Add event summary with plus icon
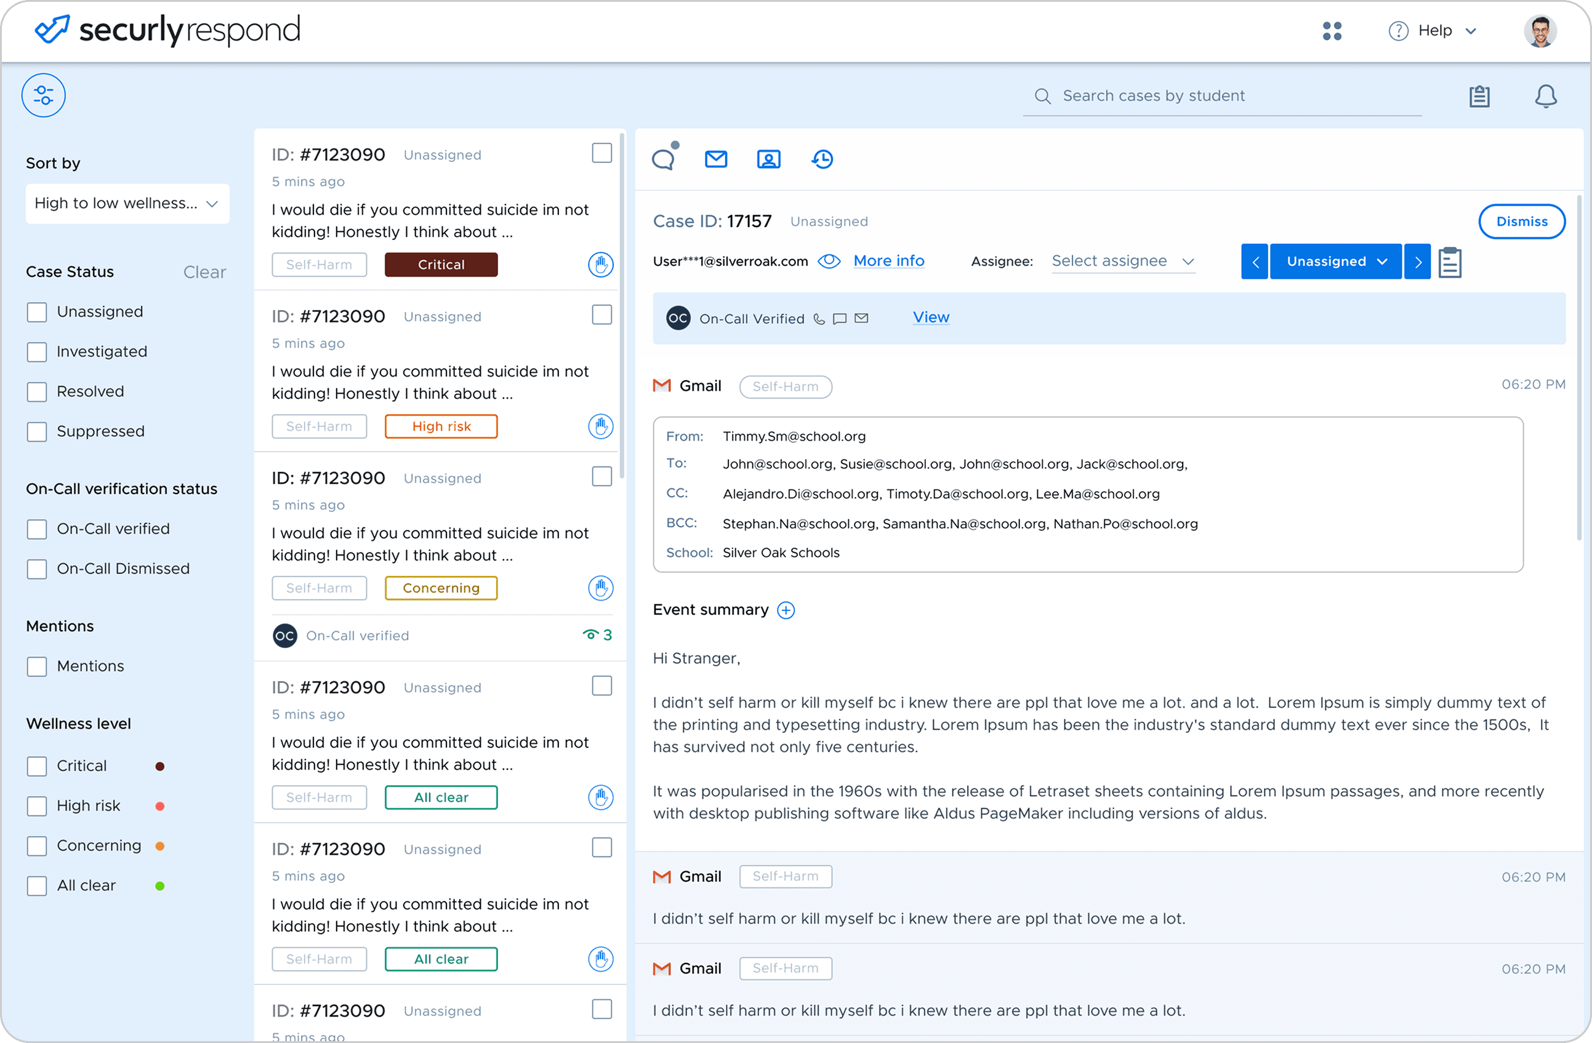 [786, 610]
